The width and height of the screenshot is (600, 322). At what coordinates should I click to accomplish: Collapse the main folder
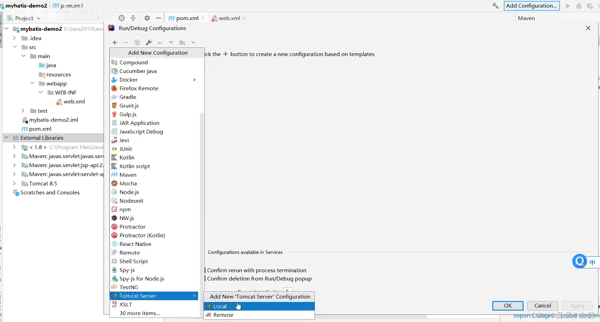tap(23, 56)
